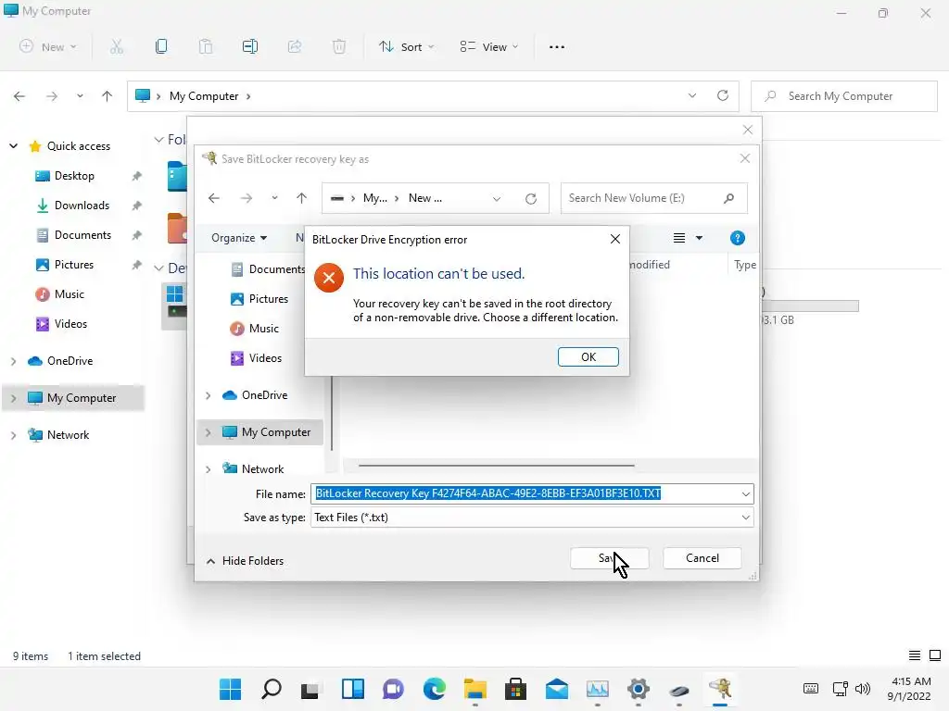
Task: Select My Computer in Explorer sidebar
Action: pyautogui.click(x=73, y=398)
